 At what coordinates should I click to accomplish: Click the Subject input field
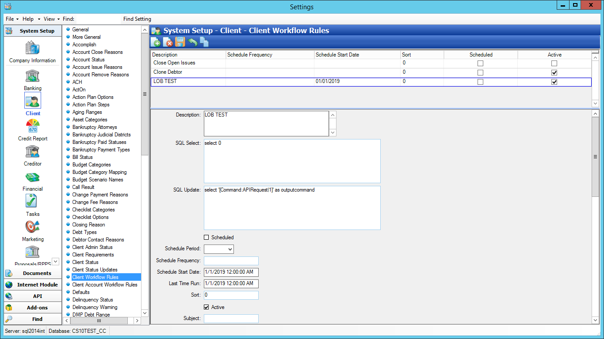[231, 319]
